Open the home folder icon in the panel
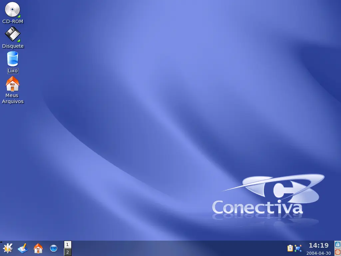 38,248
